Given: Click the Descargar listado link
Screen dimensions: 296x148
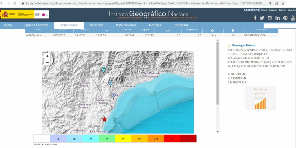Looking at the screenshot, I should 243,45.
